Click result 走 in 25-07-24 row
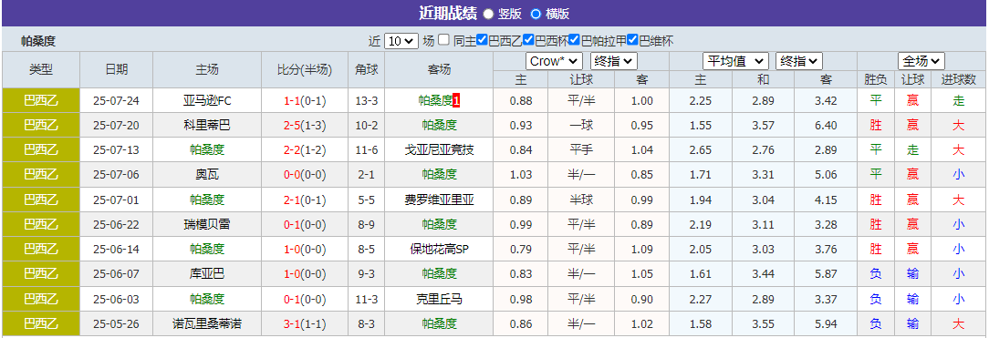Viewport: 989px width, 338px height. [x=959, y=101]
